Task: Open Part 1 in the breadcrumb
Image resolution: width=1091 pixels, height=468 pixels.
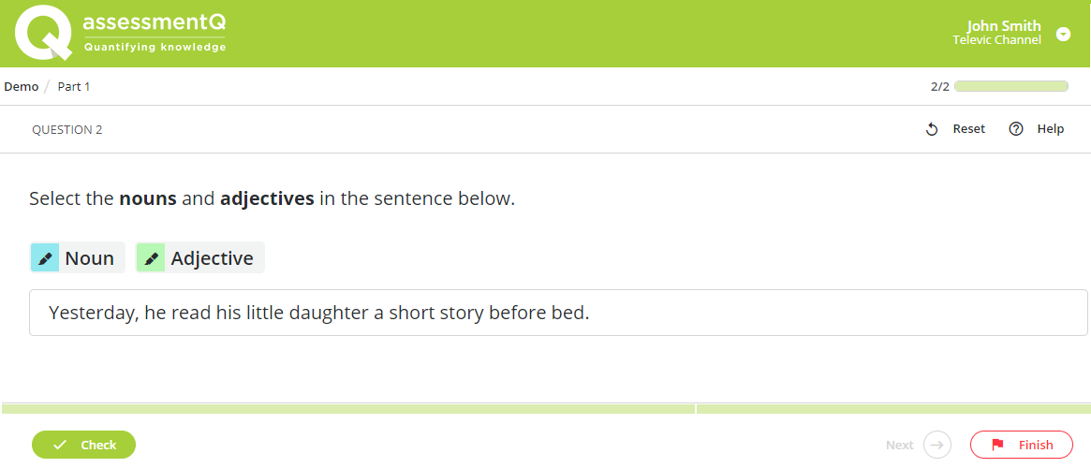Action: pos(74,87)
